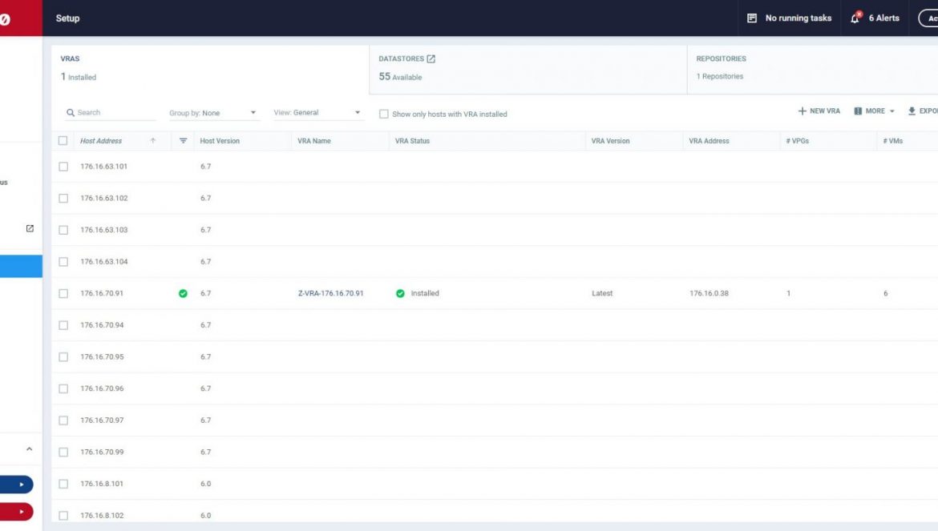This screenshot has height=531, width=938.
Task: Click the Export download icon
Action: tap(912, 111)
